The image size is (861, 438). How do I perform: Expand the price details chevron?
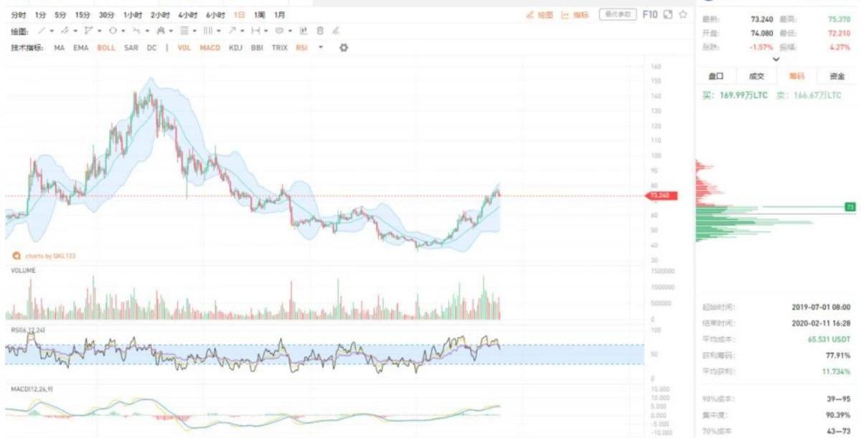tap(776, 59)
